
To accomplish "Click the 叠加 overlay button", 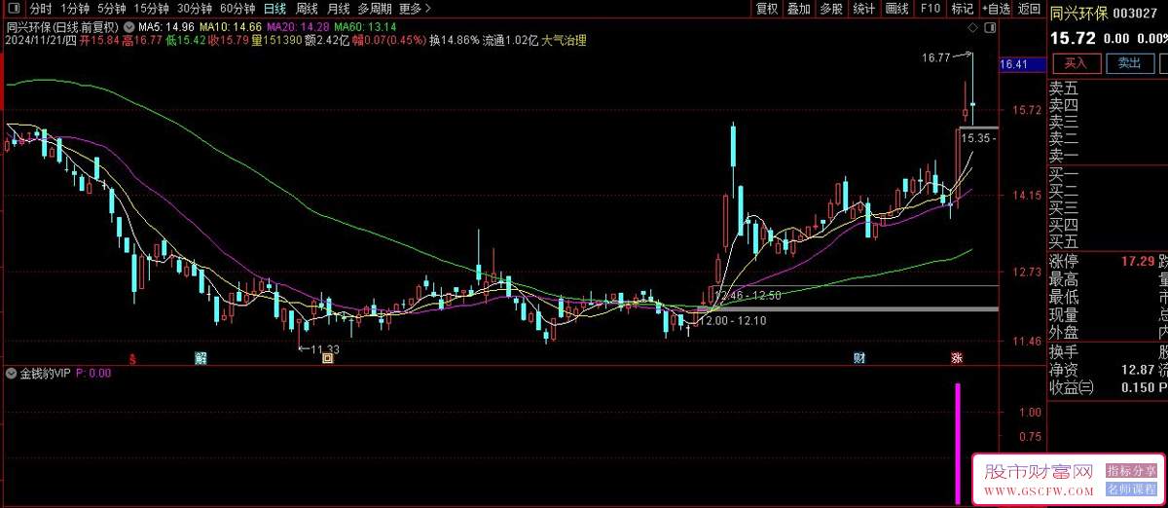I will [x=798, y=9].
